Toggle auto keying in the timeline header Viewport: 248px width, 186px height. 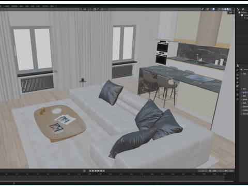pos(84,171)
